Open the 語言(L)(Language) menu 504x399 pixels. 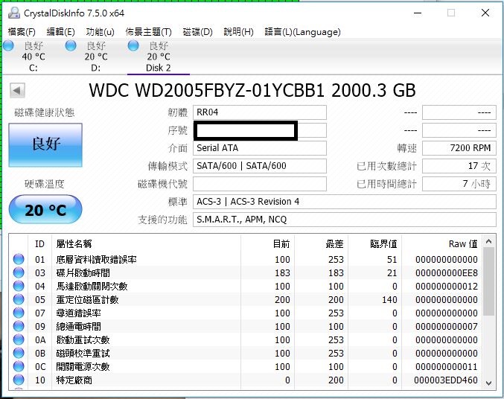tap(302, 32)
